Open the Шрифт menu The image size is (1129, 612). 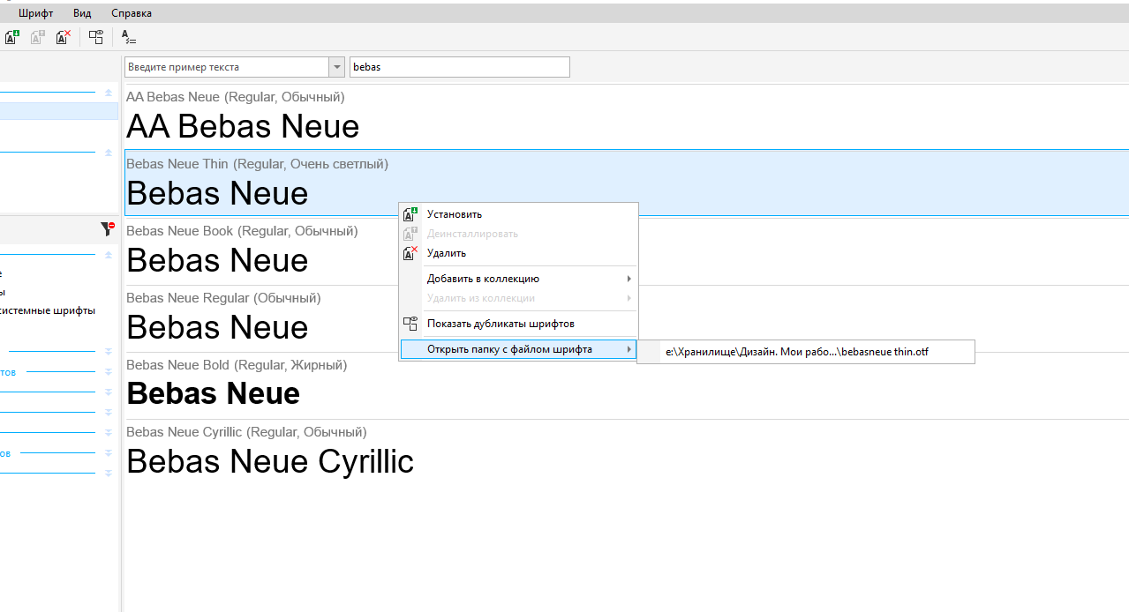pos(36,13)
